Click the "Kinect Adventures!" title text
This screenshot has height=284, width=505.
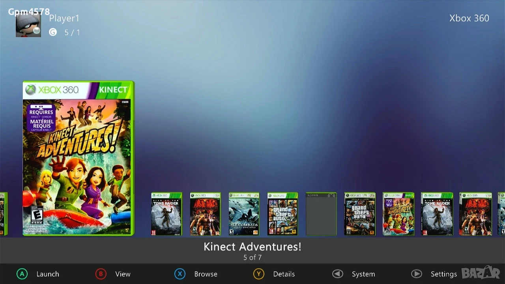252,247
